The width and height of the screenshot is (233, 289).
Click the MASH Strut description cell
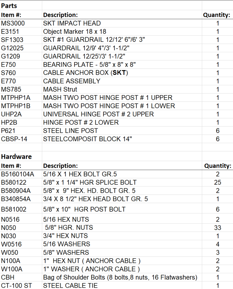60,89
